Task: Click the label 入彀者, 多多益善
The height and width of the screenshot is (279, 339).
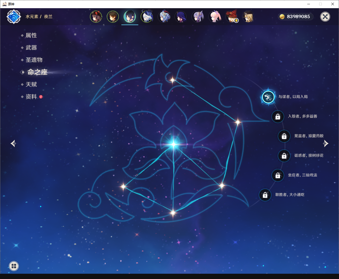Action: 303,116
